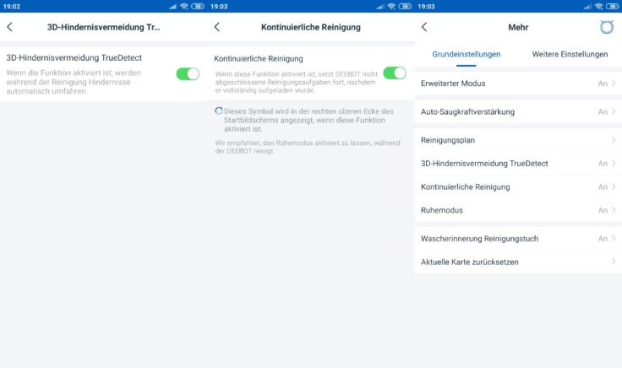The image size is (622, 368).
Task: Tap clock showing 19:02
Action: (12, 7)
